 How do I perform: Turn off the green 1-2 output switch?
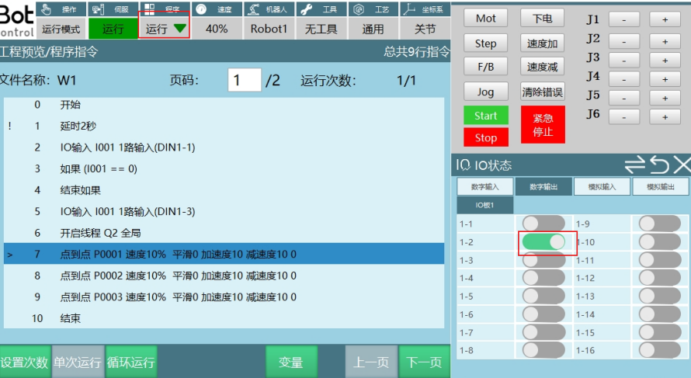543,242
